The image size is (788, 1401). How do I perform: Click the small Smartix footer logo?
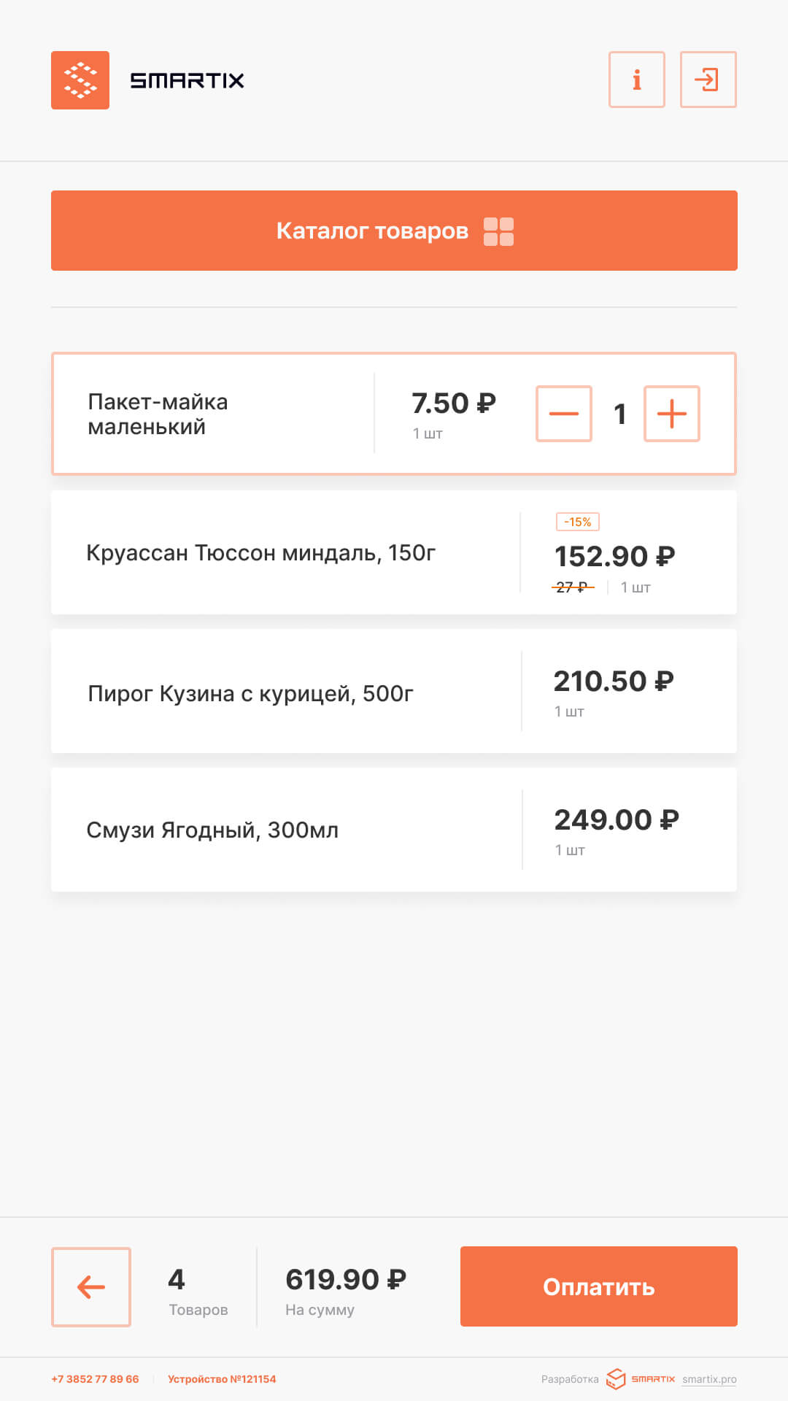[x=641, y=1378]
